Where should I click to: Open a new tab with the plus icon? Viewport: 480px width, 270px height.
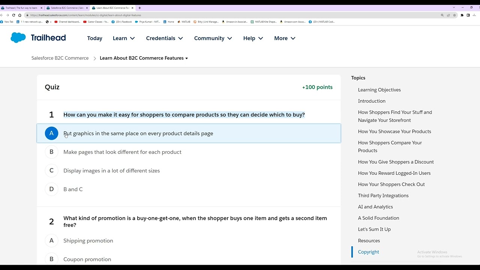pyautogui.click(x=139, y=8)
